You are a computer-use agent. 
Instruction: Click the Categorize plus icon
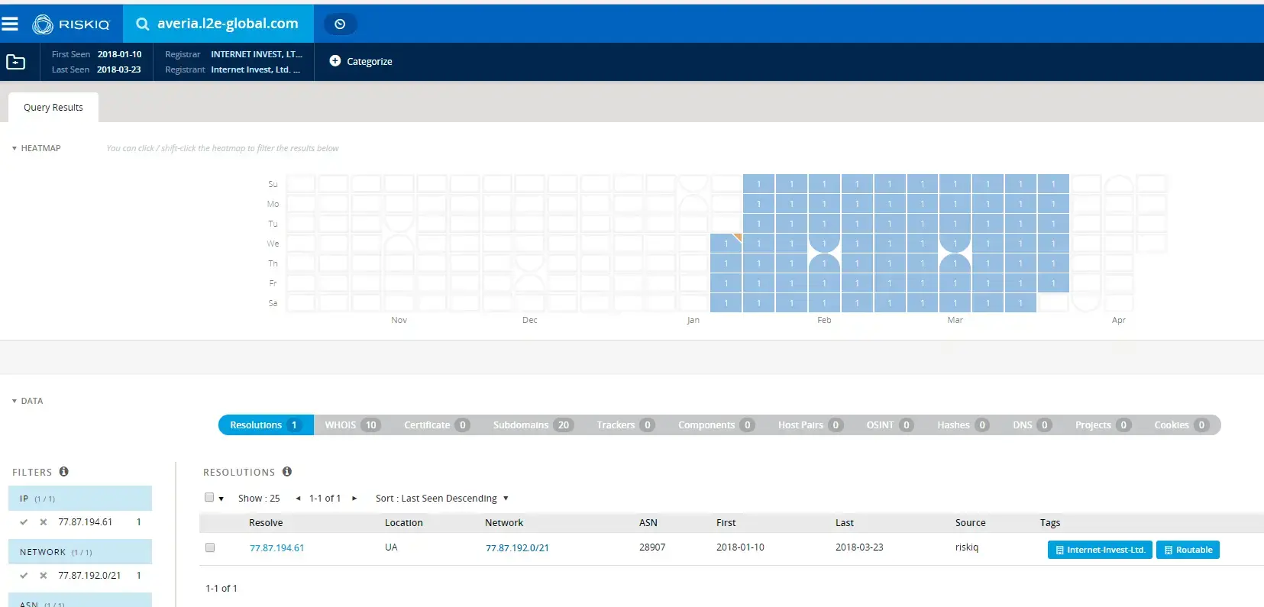(x=335, y=60)
